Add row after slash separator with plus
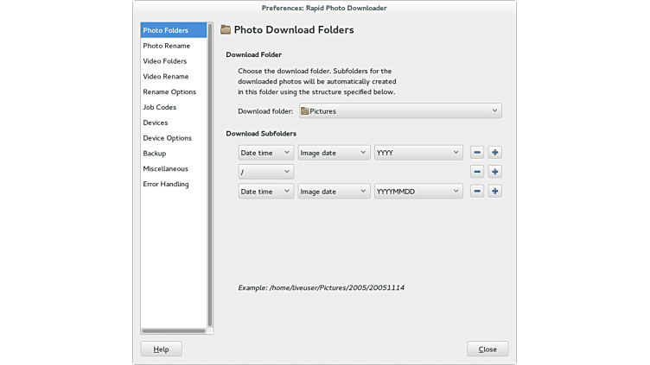 click(494, 172)
